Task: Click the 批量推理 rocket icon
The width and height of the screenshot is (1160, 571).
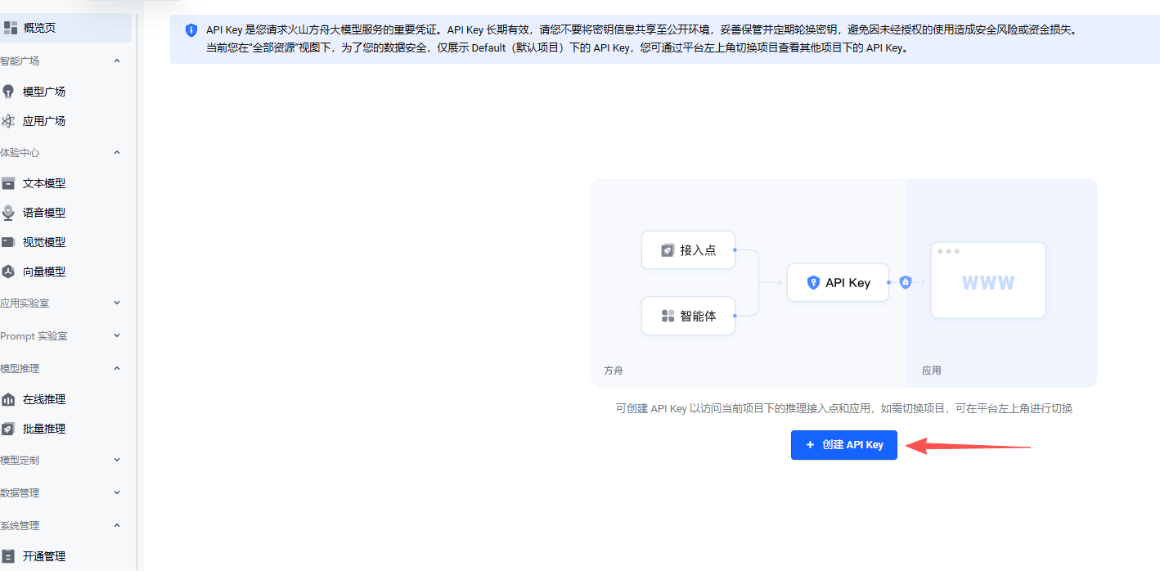Action: pos(8,429)
